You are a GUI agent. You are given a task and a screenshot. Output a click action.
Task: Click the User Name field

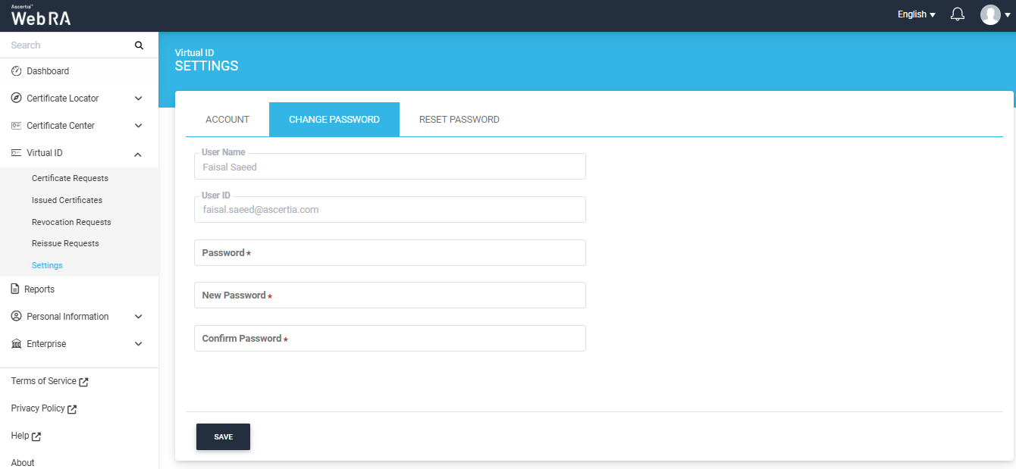coord(390,167)
